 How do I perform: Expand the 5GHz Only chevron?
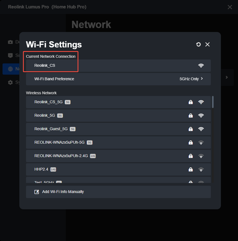(x=202, y=79)
